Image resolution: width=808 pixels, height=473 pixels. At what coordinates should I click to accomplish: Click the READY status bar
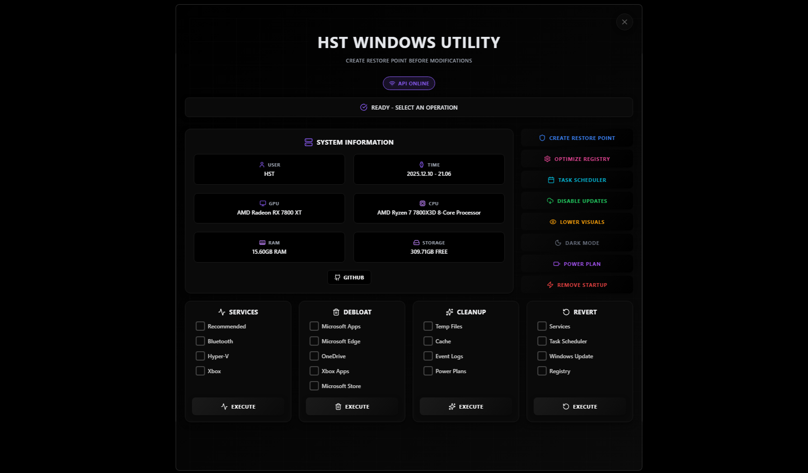click(408, 107)
